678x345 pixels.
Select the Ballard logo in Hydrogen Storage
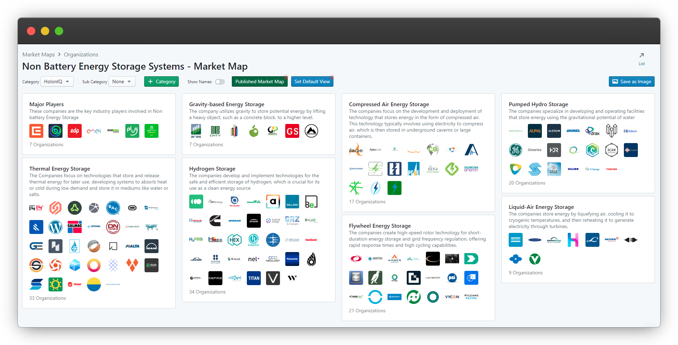tap(292, 202)
